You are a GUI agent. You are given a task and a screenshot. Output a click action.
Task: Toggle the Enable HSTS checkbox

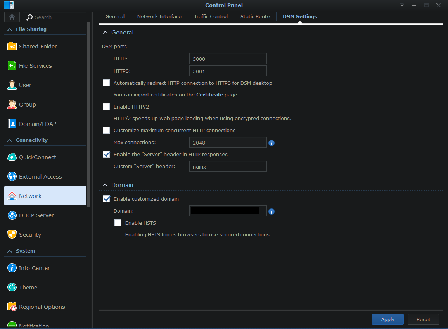pos(118,223)
